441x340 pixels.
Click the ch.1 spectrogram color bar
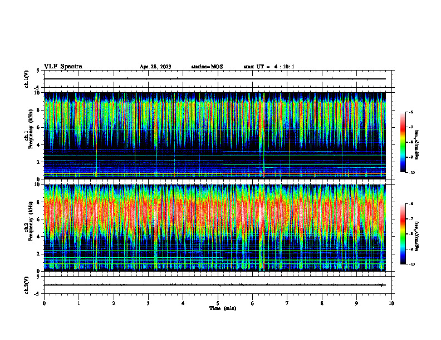click(403, 142)
